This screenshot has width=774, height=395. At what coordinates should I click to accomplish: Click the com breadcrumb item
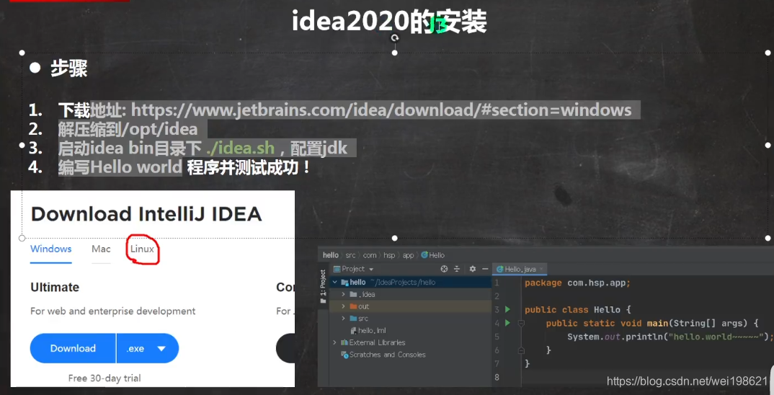click(370, 255)
